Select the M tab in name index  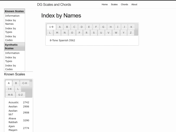57,33
